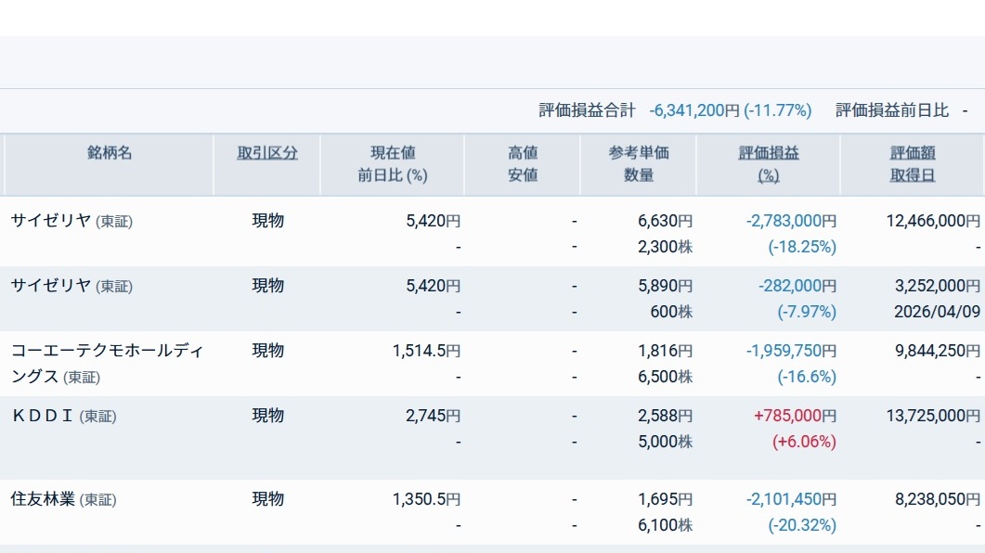Click 現物 in the 住友林業 row
985x553 pixels.
coord(267,499)
